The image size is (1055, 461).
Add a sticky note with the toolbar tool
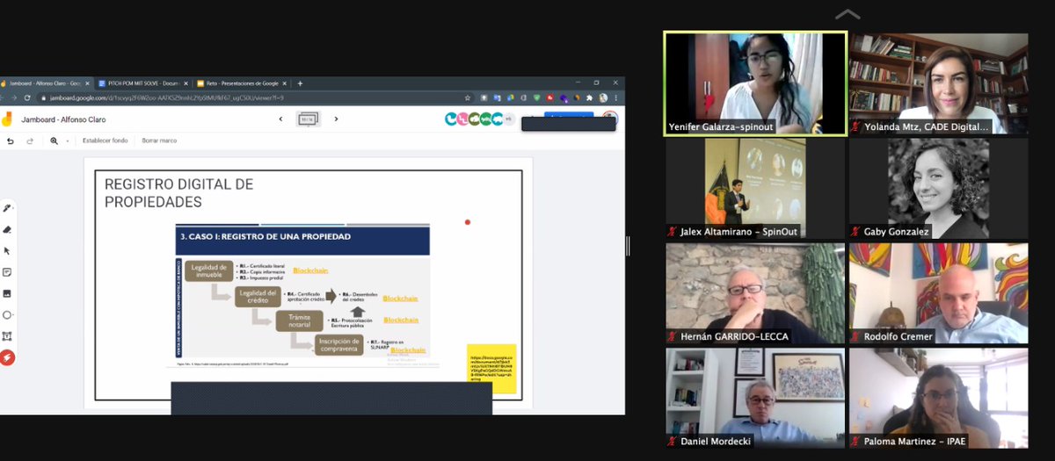(7, 272)
